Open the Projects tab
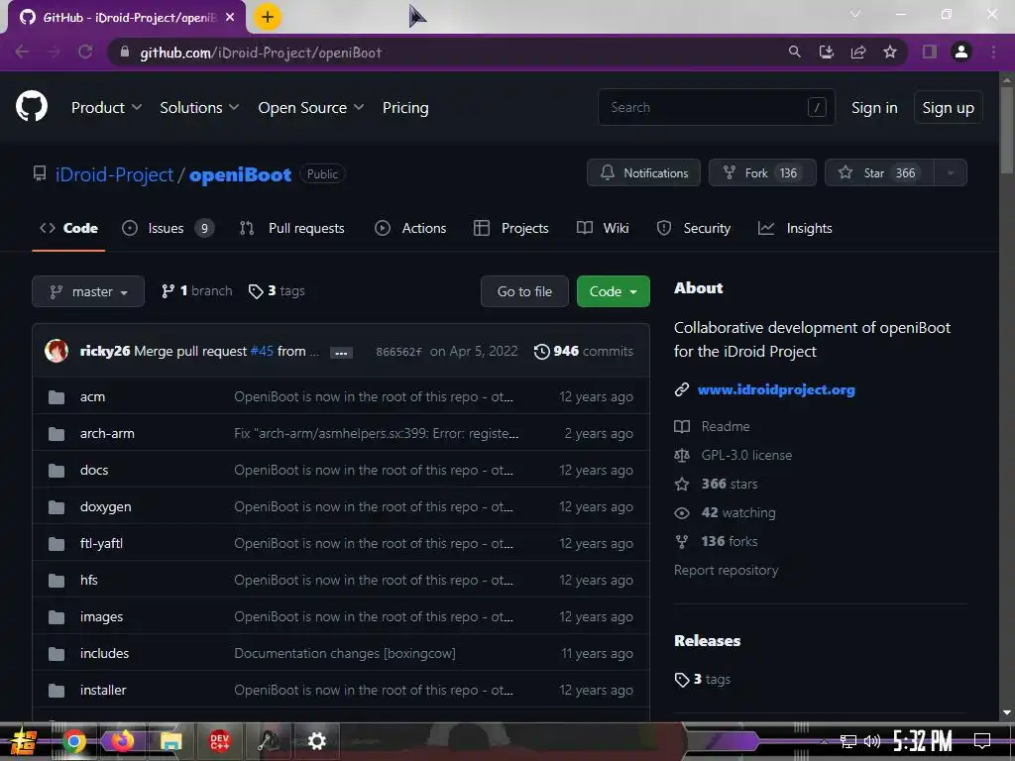Image resolution: width=1015 pixels, height=761 pixels. click(x=510, y=228)
